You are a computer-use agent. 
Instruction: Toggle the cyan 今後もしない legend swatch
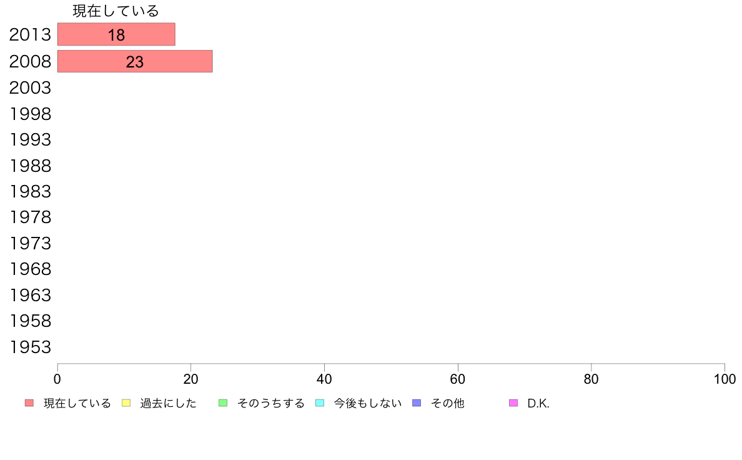coord(320,403)
